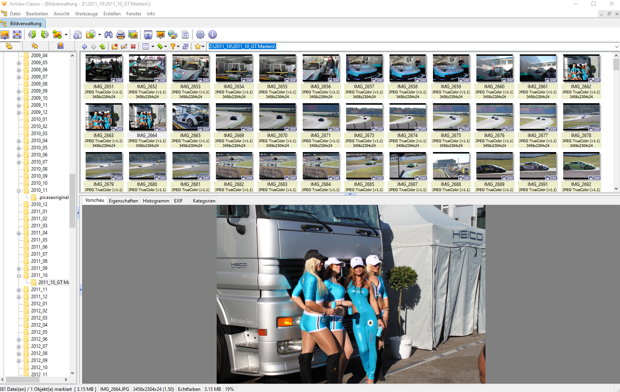This screenshot has width=620, height=392.
Task: Open the view mode dropdown arrow
Action: click(153, 46)
